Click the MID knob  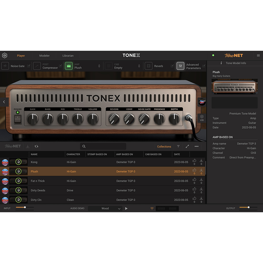[63, 119]
